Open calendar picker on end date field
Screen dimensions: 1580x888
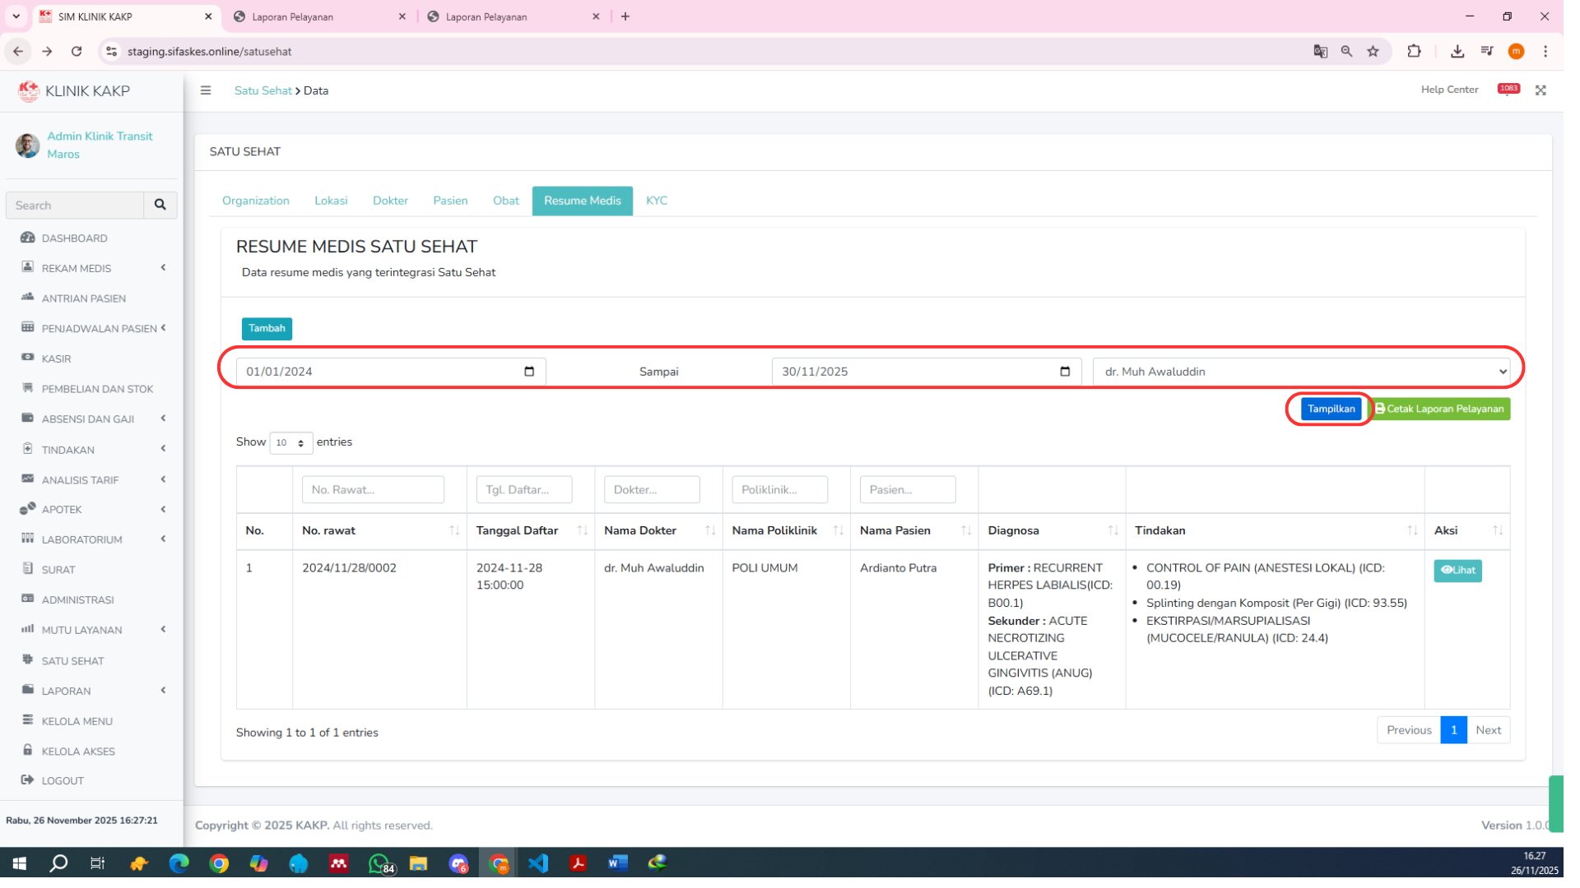1065,372
